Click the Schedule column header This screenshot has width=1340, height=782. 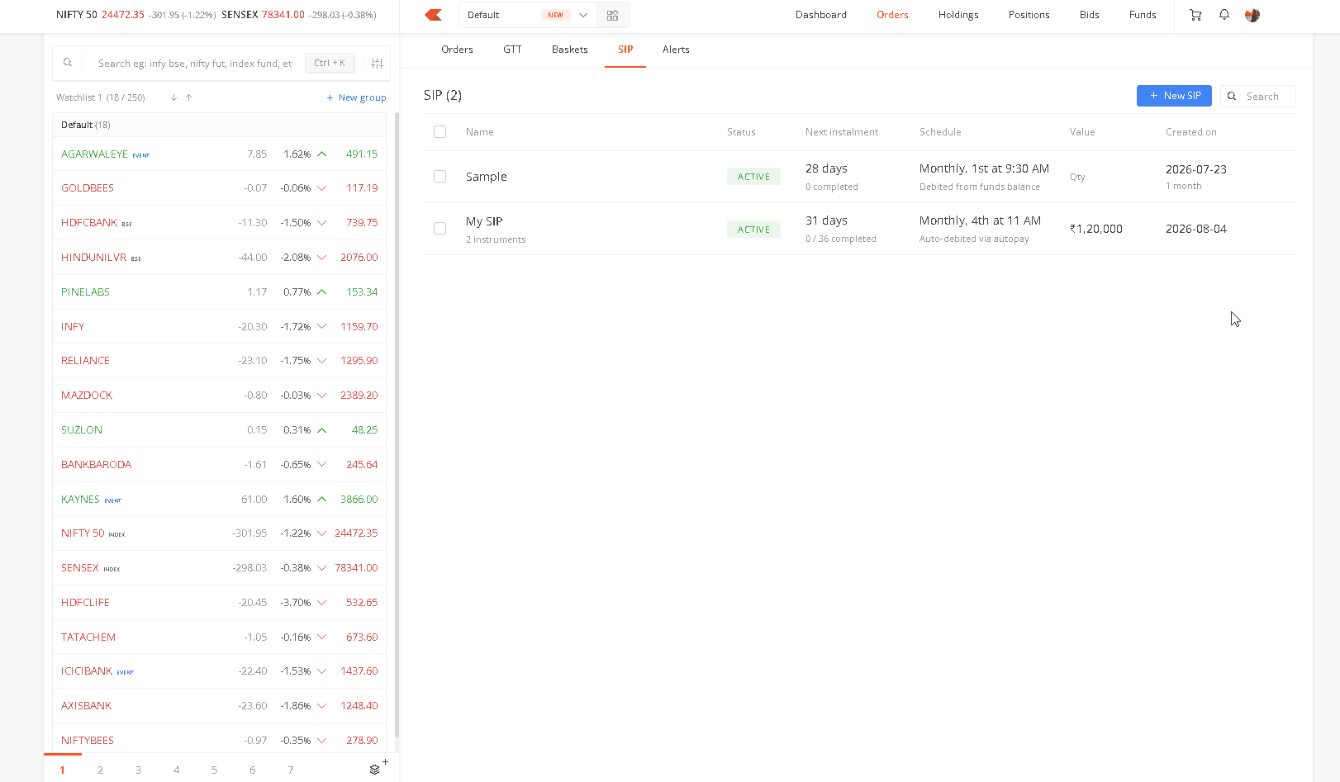point(940,132)
